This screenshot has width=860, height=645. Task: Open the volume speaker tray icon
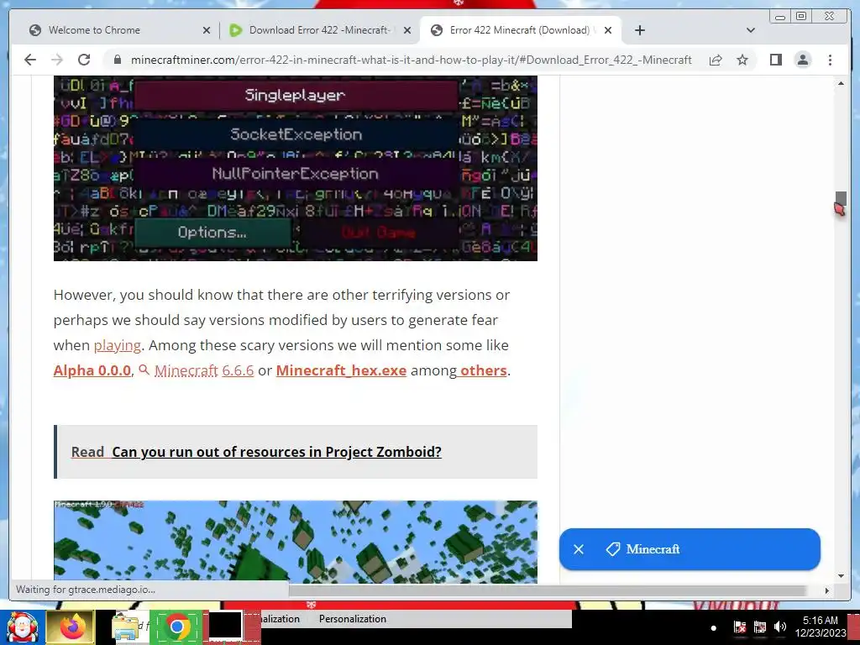coord(780,627)
